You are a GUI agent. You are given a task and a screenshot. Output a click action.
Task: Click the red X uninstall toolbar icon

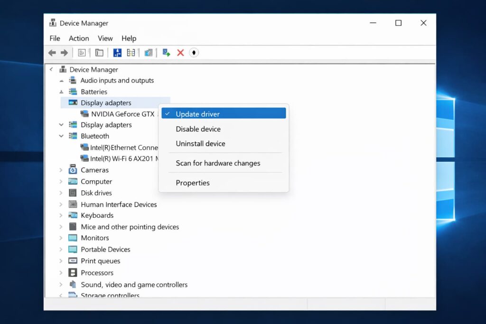(180, 53)
